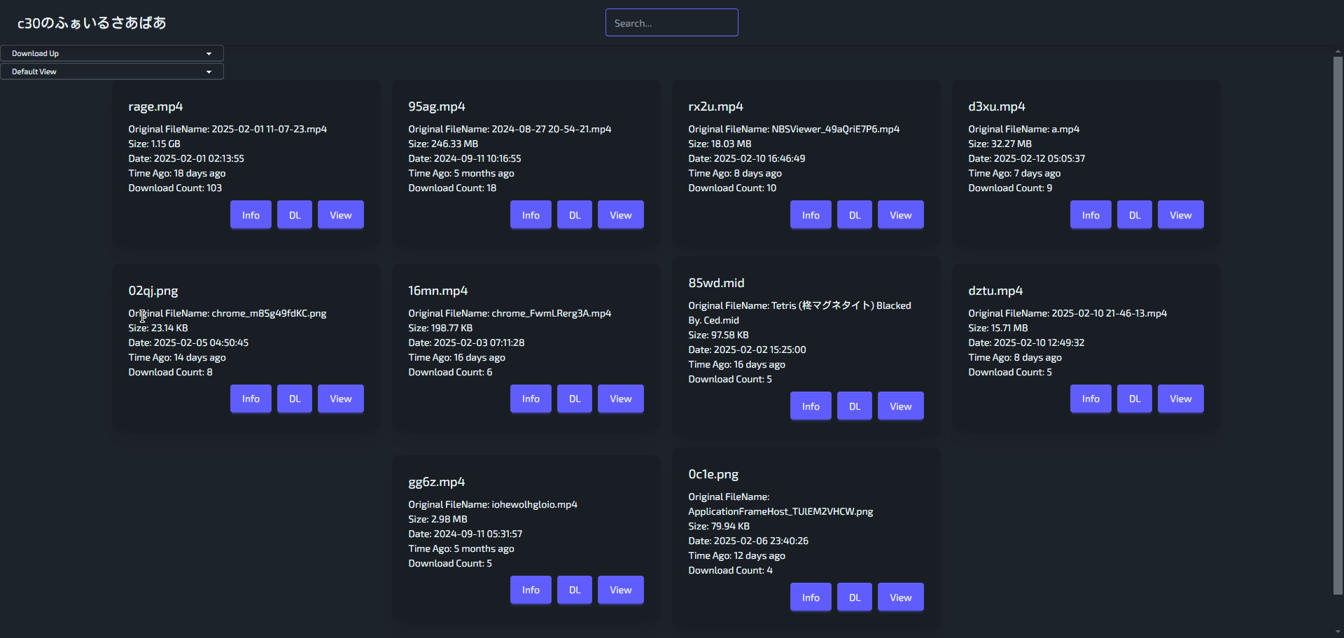Open Info for 85wd.mid
1344x638 pixels.
[811, 406]
